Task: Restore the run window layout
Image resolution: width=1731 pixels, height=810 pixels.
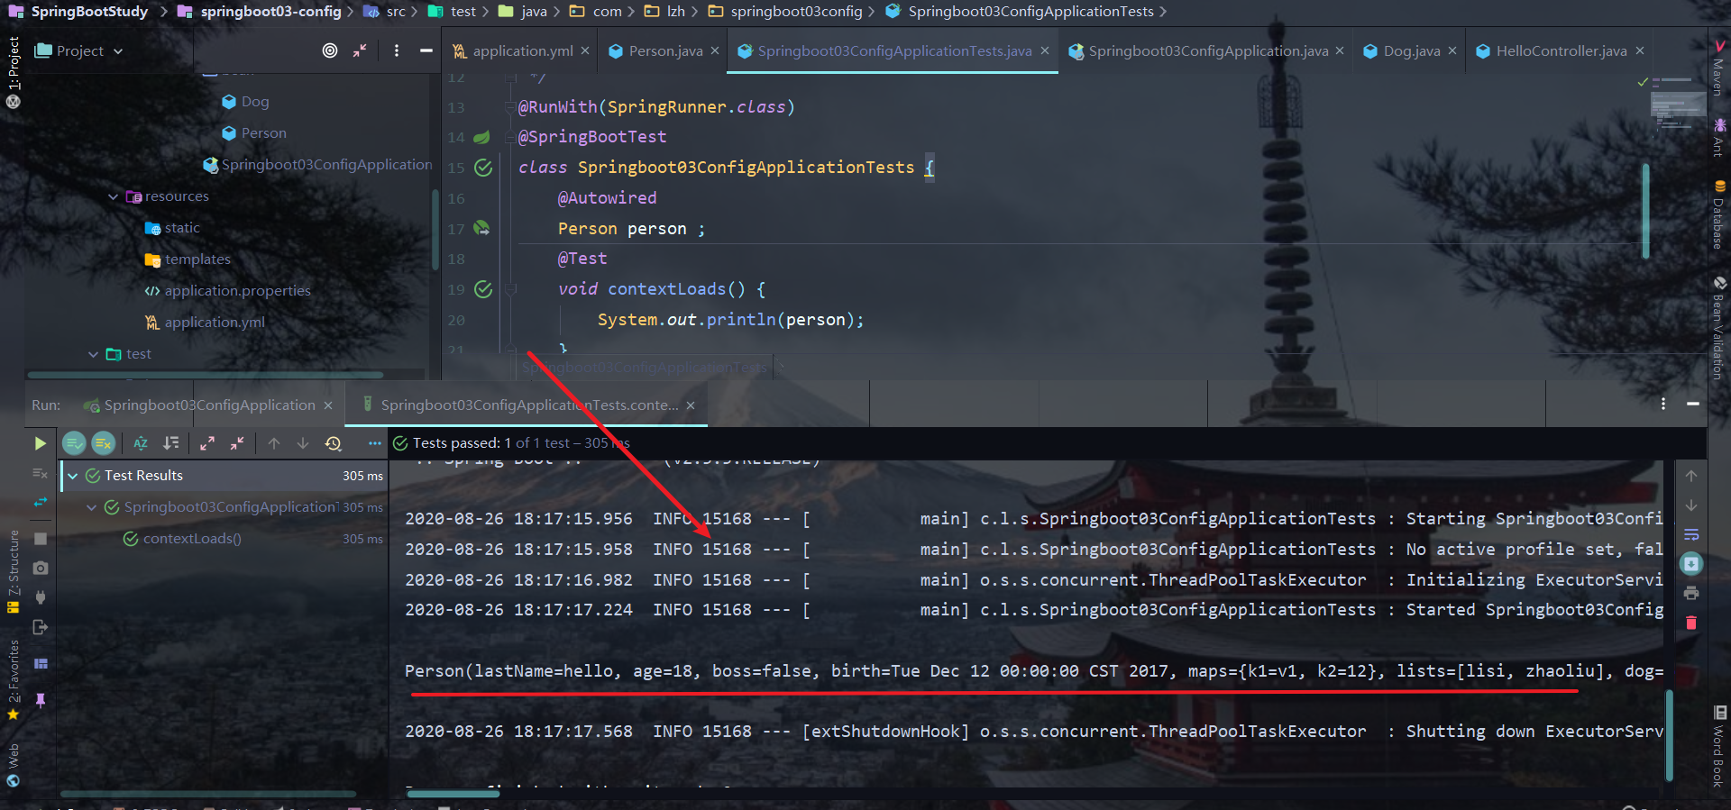Action: tap(40, 664)
